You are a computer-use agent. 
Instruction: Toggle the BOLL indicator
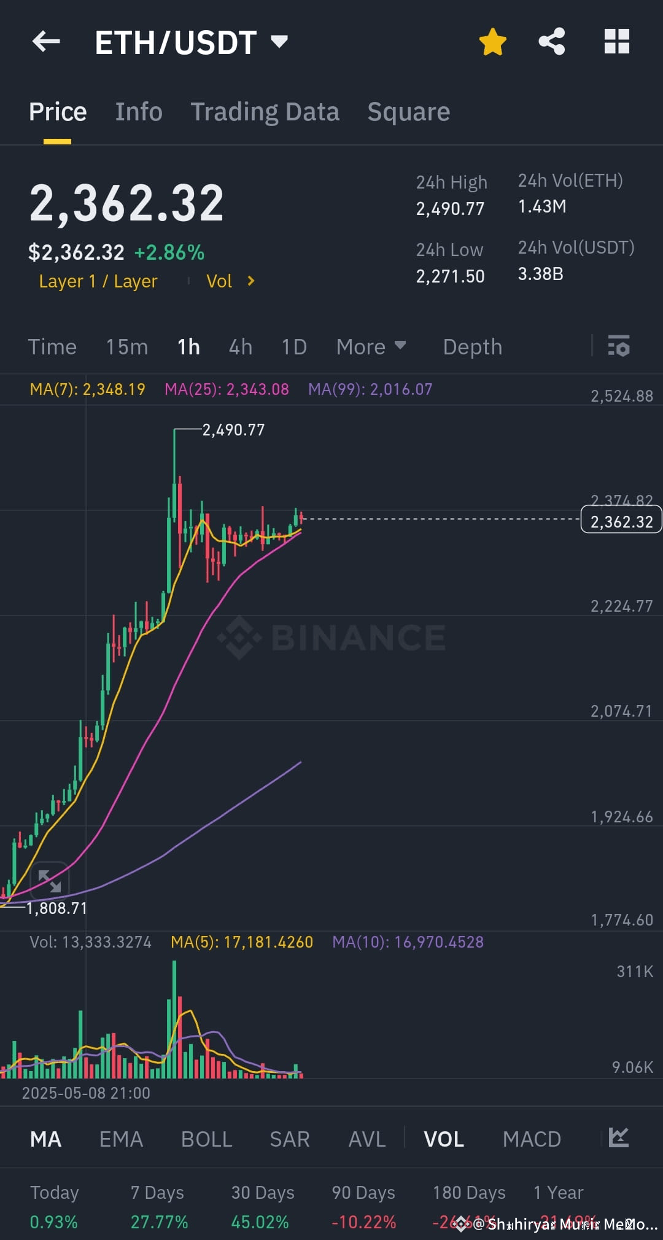point(206,1139)
